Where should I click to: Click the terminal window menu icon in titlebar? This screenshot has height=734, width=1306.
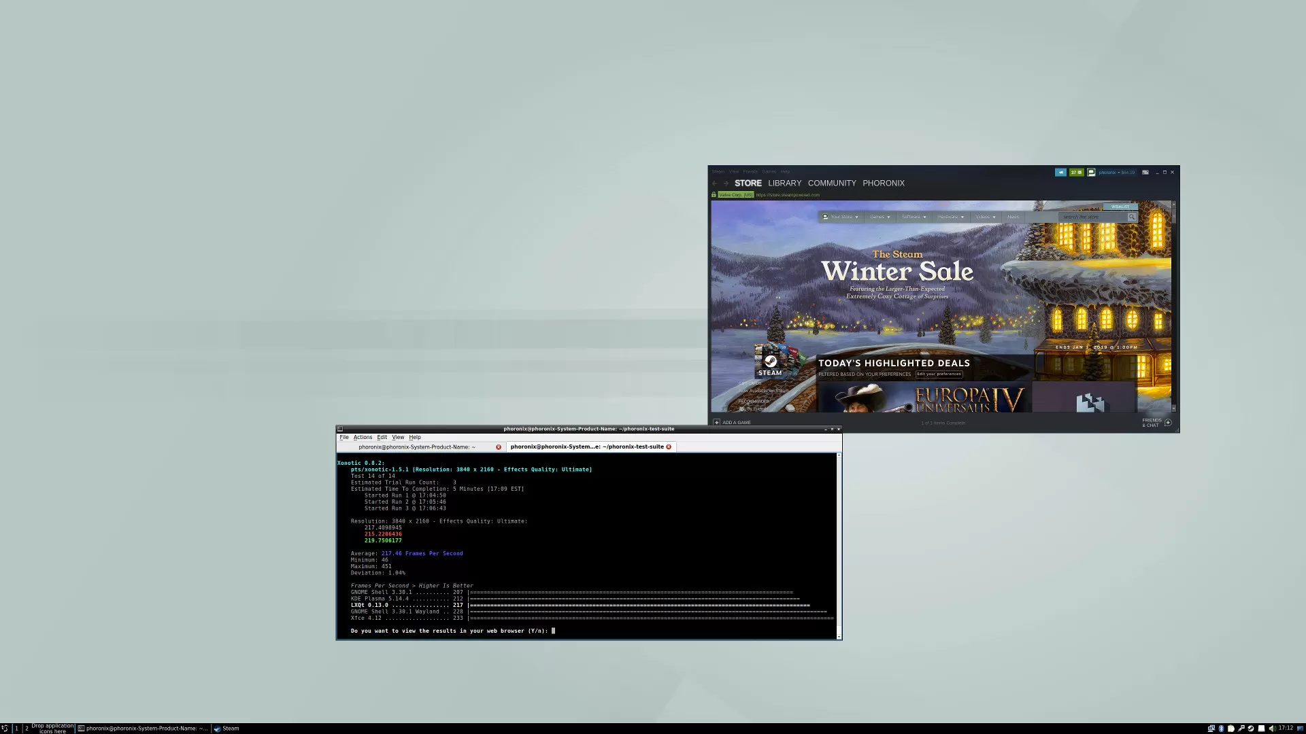pos(340,429)
